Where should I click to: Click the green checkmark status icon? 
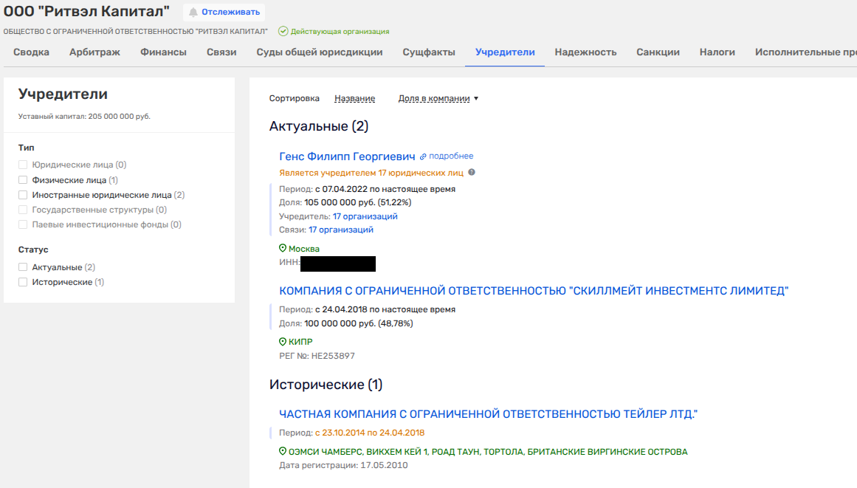pos(283,32)
